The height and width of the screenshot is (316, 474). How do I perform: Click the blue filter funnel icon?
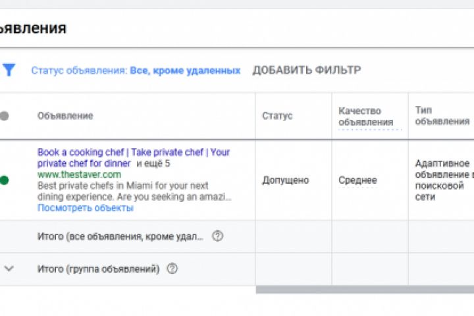9,70
